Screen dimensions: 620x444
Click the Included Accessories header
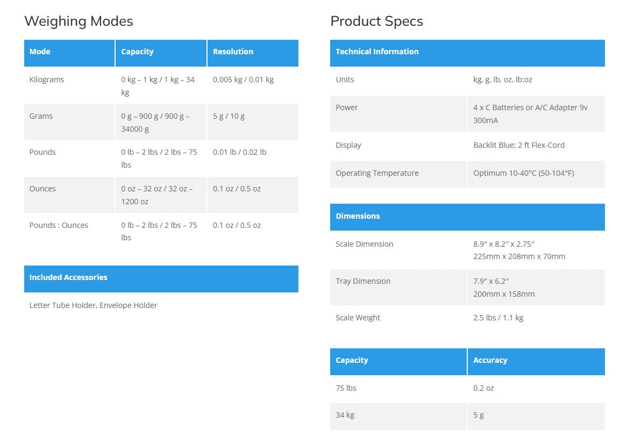pyautogui.click(x=68, y=277)
